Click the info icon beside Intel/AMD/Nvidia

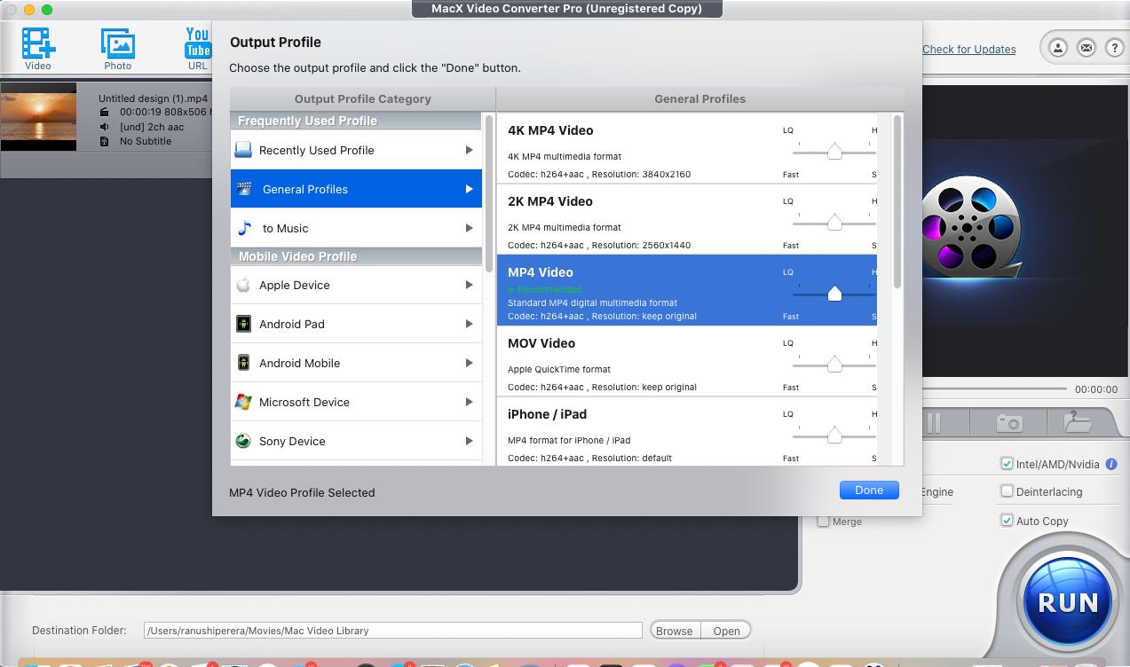pos(1111,464)
